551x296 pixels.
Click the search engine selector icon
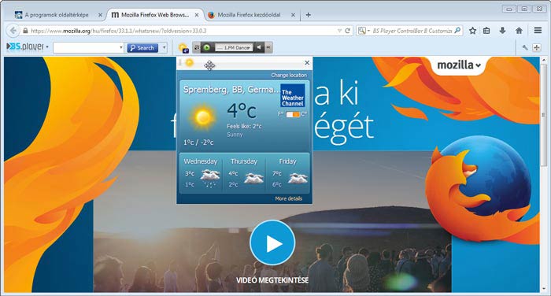[x=362, y=31]
